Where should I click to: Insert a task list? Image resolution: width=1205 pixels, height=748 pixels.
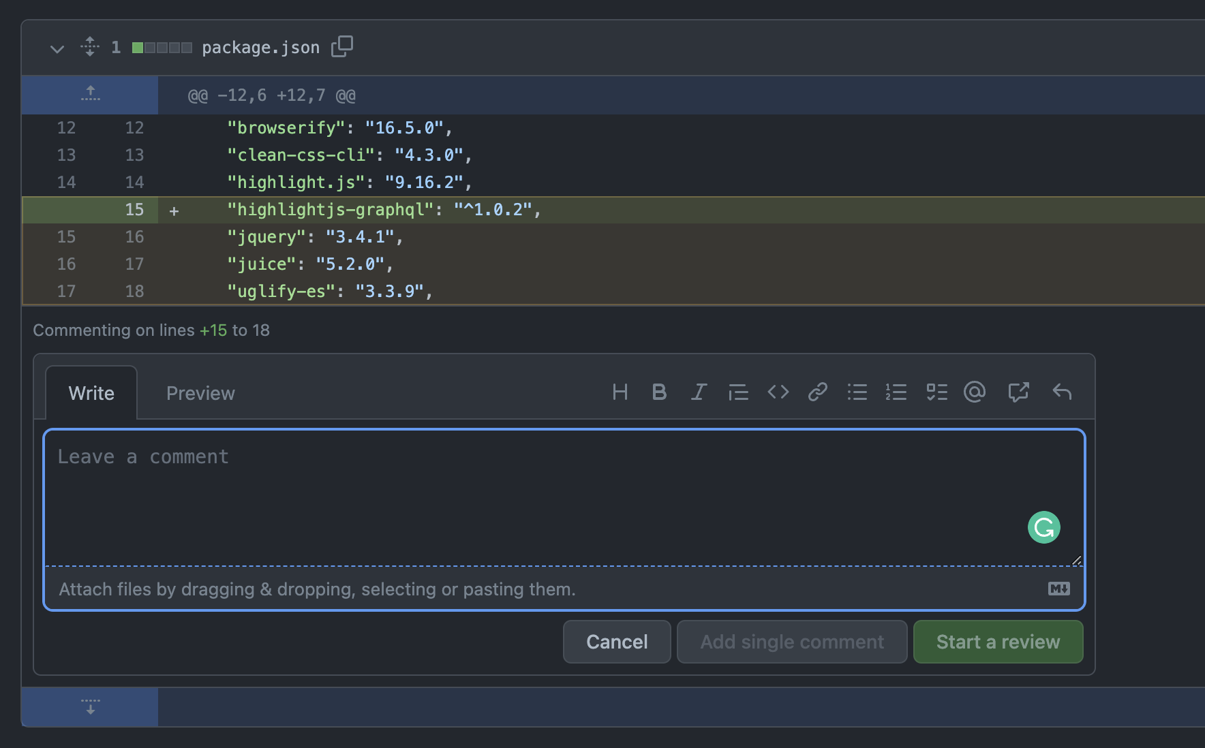(936, 392)
